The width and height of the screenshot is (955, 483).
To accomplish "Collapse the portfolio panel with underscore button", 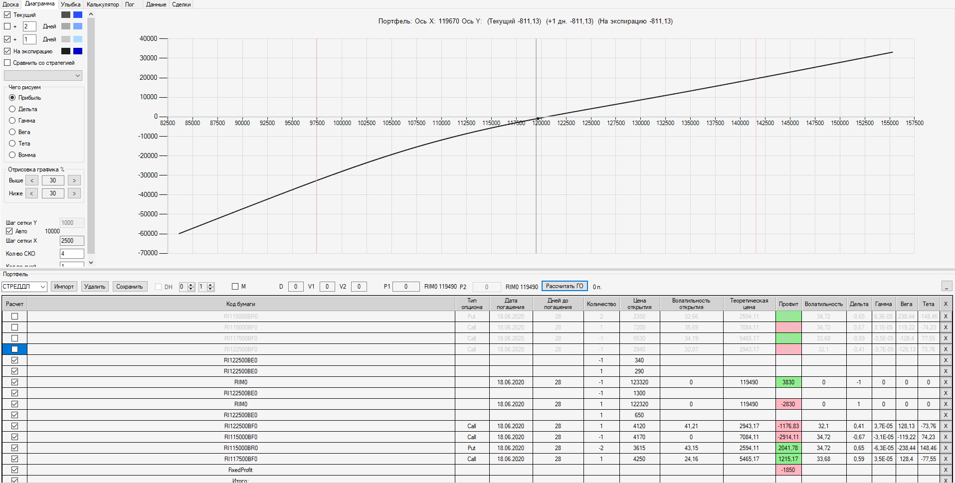I will [947, 286].
